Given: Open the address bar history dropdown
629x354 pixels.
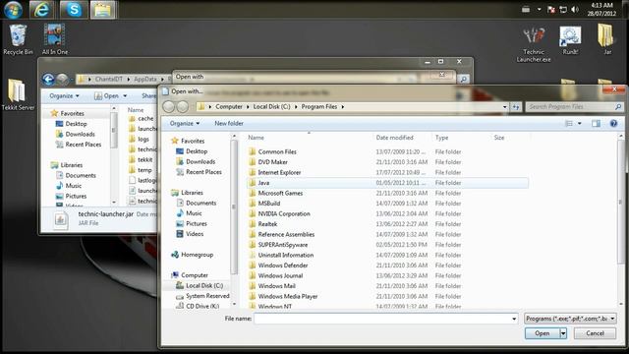Looking at the screenshot, I should [x=504, y=107].
